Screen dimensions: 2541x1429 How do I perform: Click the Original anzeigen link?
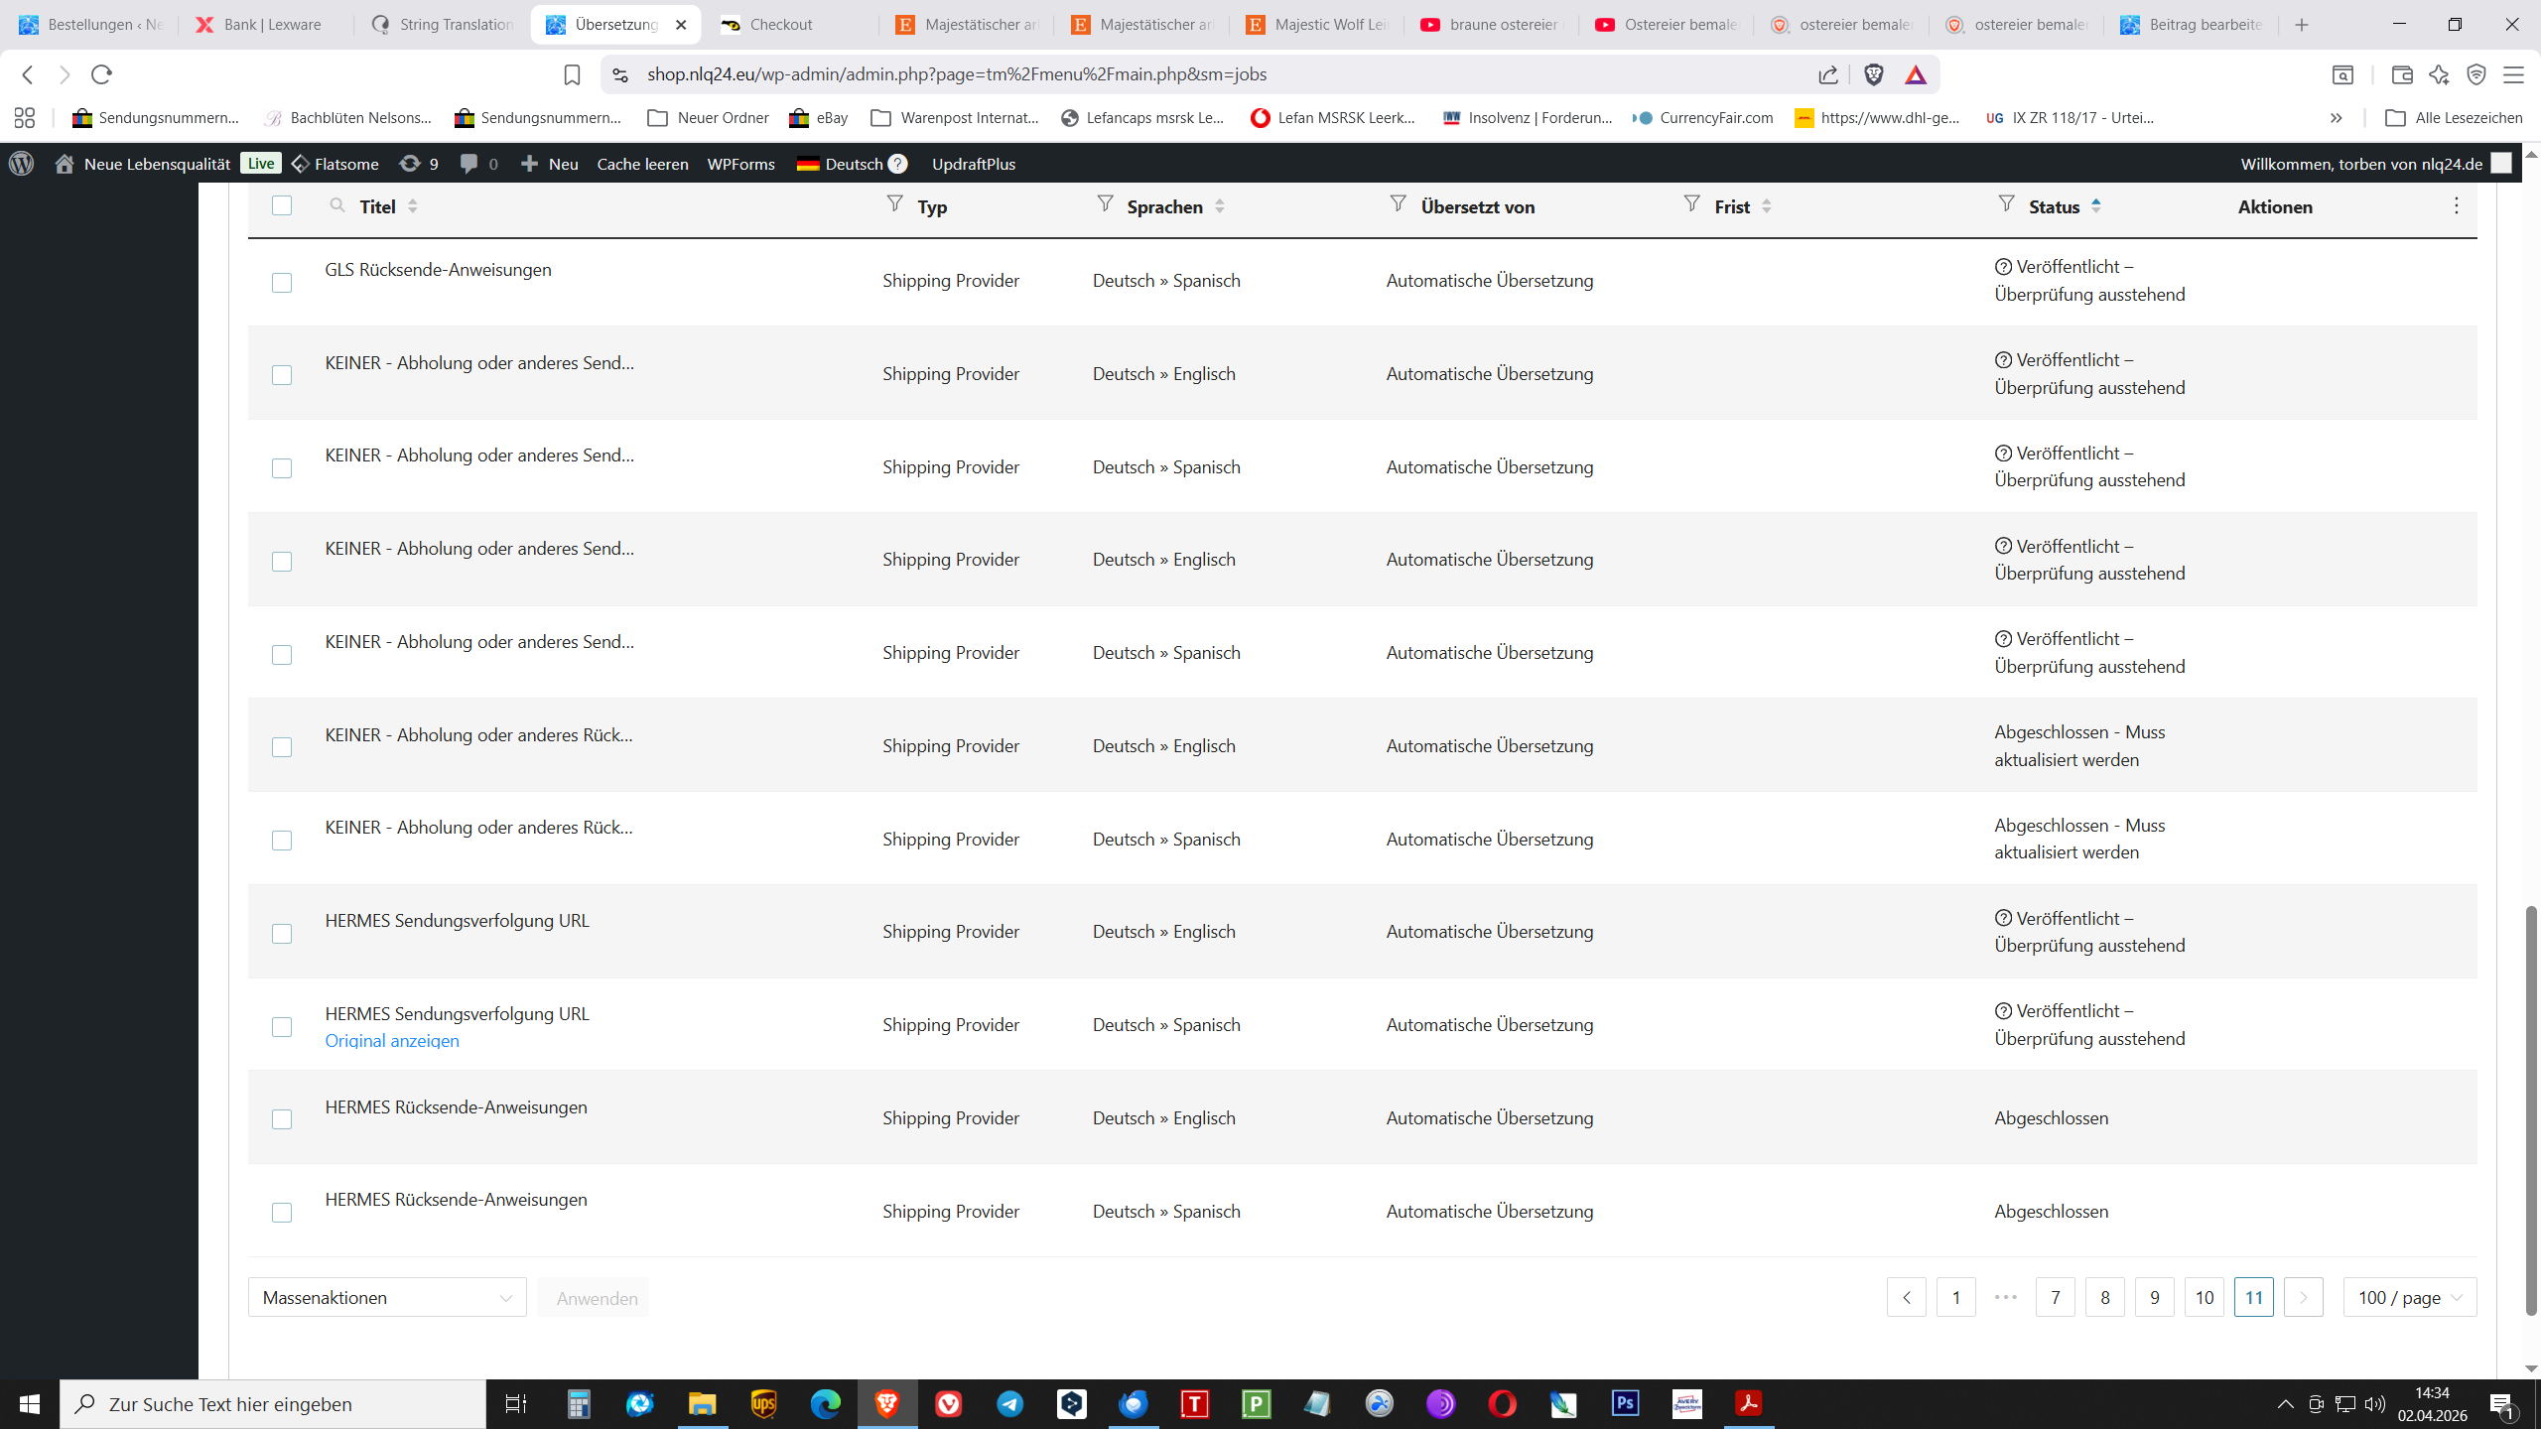[x=392, y=1041]
